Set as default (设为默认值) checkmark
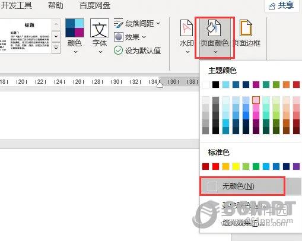The image size is (302, 241). pyautogui.click(x=118, y=50)
